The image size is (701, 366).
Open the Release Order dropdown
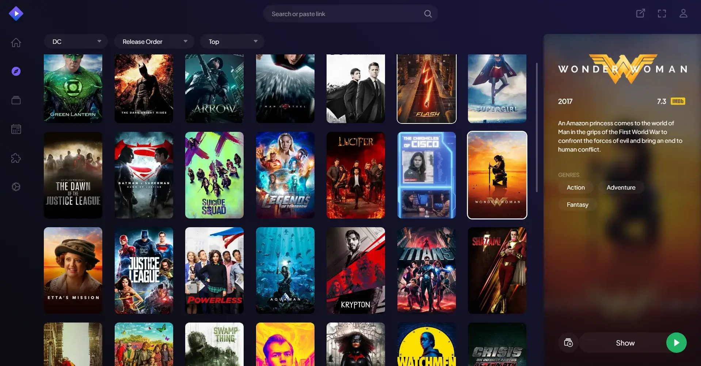click(x=154, y=42)
